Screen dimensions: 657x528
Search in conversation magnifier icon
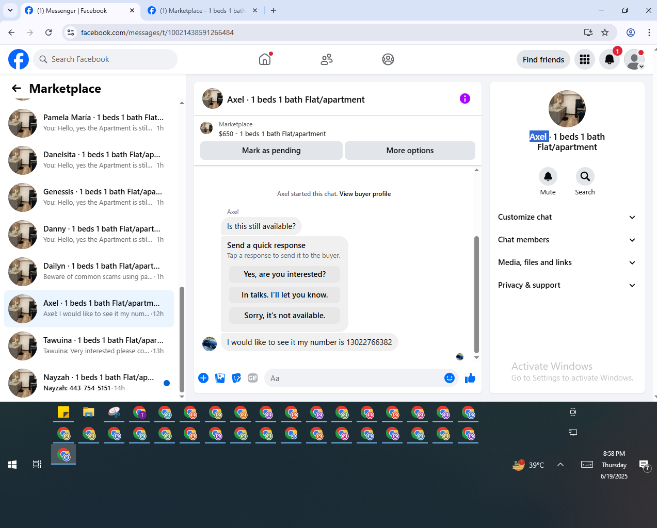point(585,176)
